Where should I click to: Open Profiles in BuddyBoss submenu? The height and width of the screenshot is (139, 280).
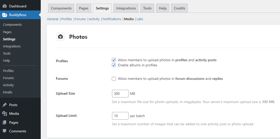click(x=8, y=71)
